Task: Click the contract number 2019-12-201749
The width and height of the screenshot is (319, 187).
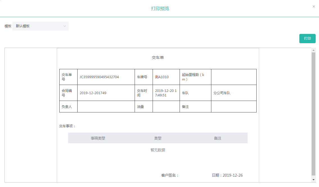Action: click(93, 93)
